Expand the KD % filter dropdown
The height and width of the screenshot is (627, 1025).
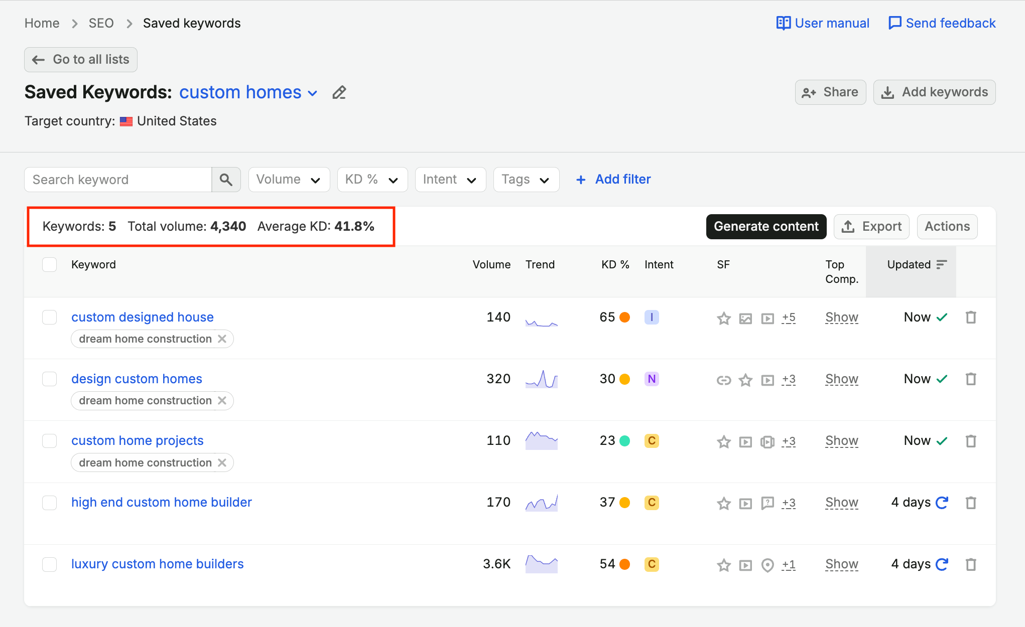point(372,180)
